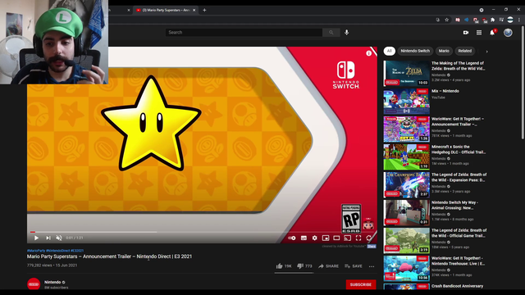Play the Mario Party Superstars video
Viewport: 525px width, 295px height.
(x=36, y=238)
